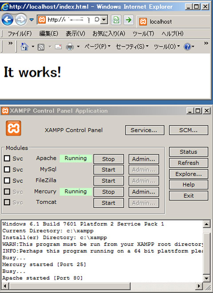
Task: Select the localhost browser tab
Action: 174,22
